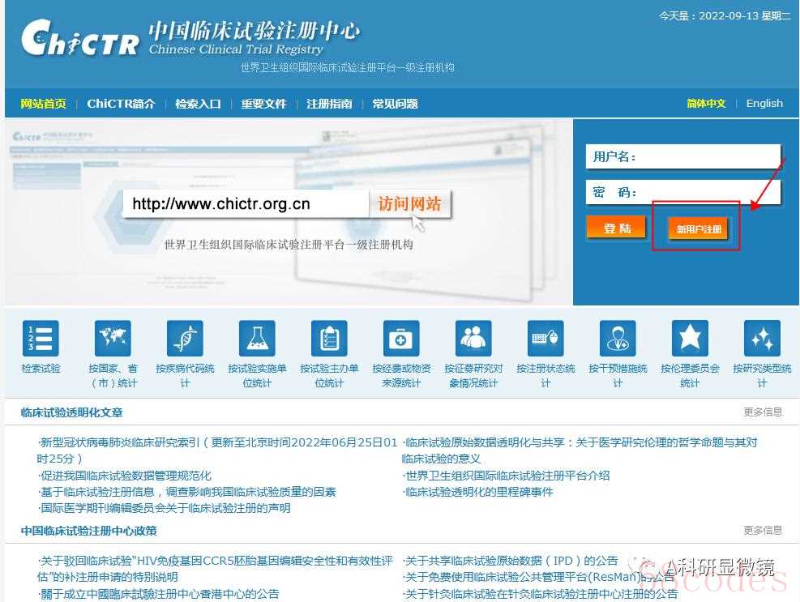
Task: Focus the 用户名 username field
Action: point(683,156)
